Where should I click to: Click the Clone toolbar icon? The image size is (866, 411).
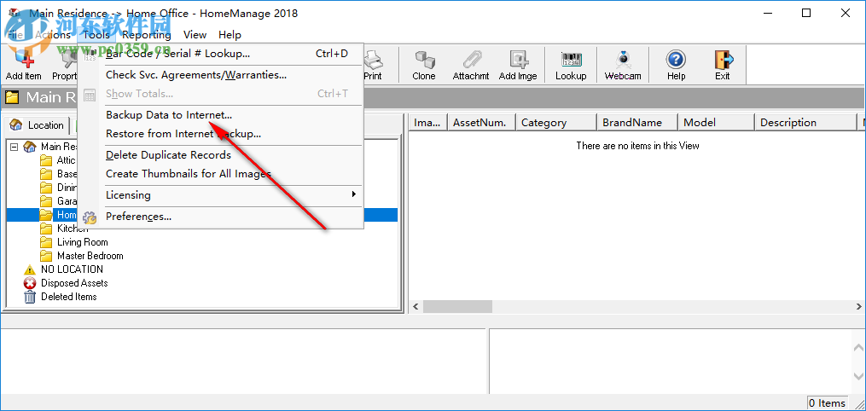(x=423, y=59)
